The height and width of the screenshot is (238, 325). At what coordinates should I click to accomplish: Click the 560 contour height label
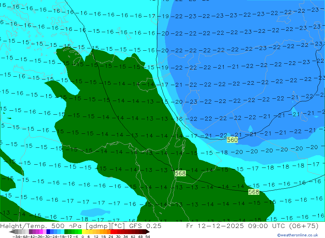coord(232,140)
